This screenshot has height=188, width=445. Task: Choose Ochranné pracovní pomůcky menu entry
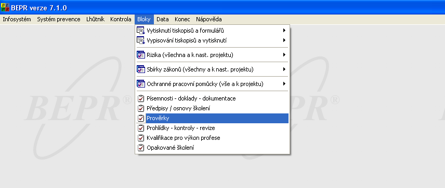(x=212, y=84)
